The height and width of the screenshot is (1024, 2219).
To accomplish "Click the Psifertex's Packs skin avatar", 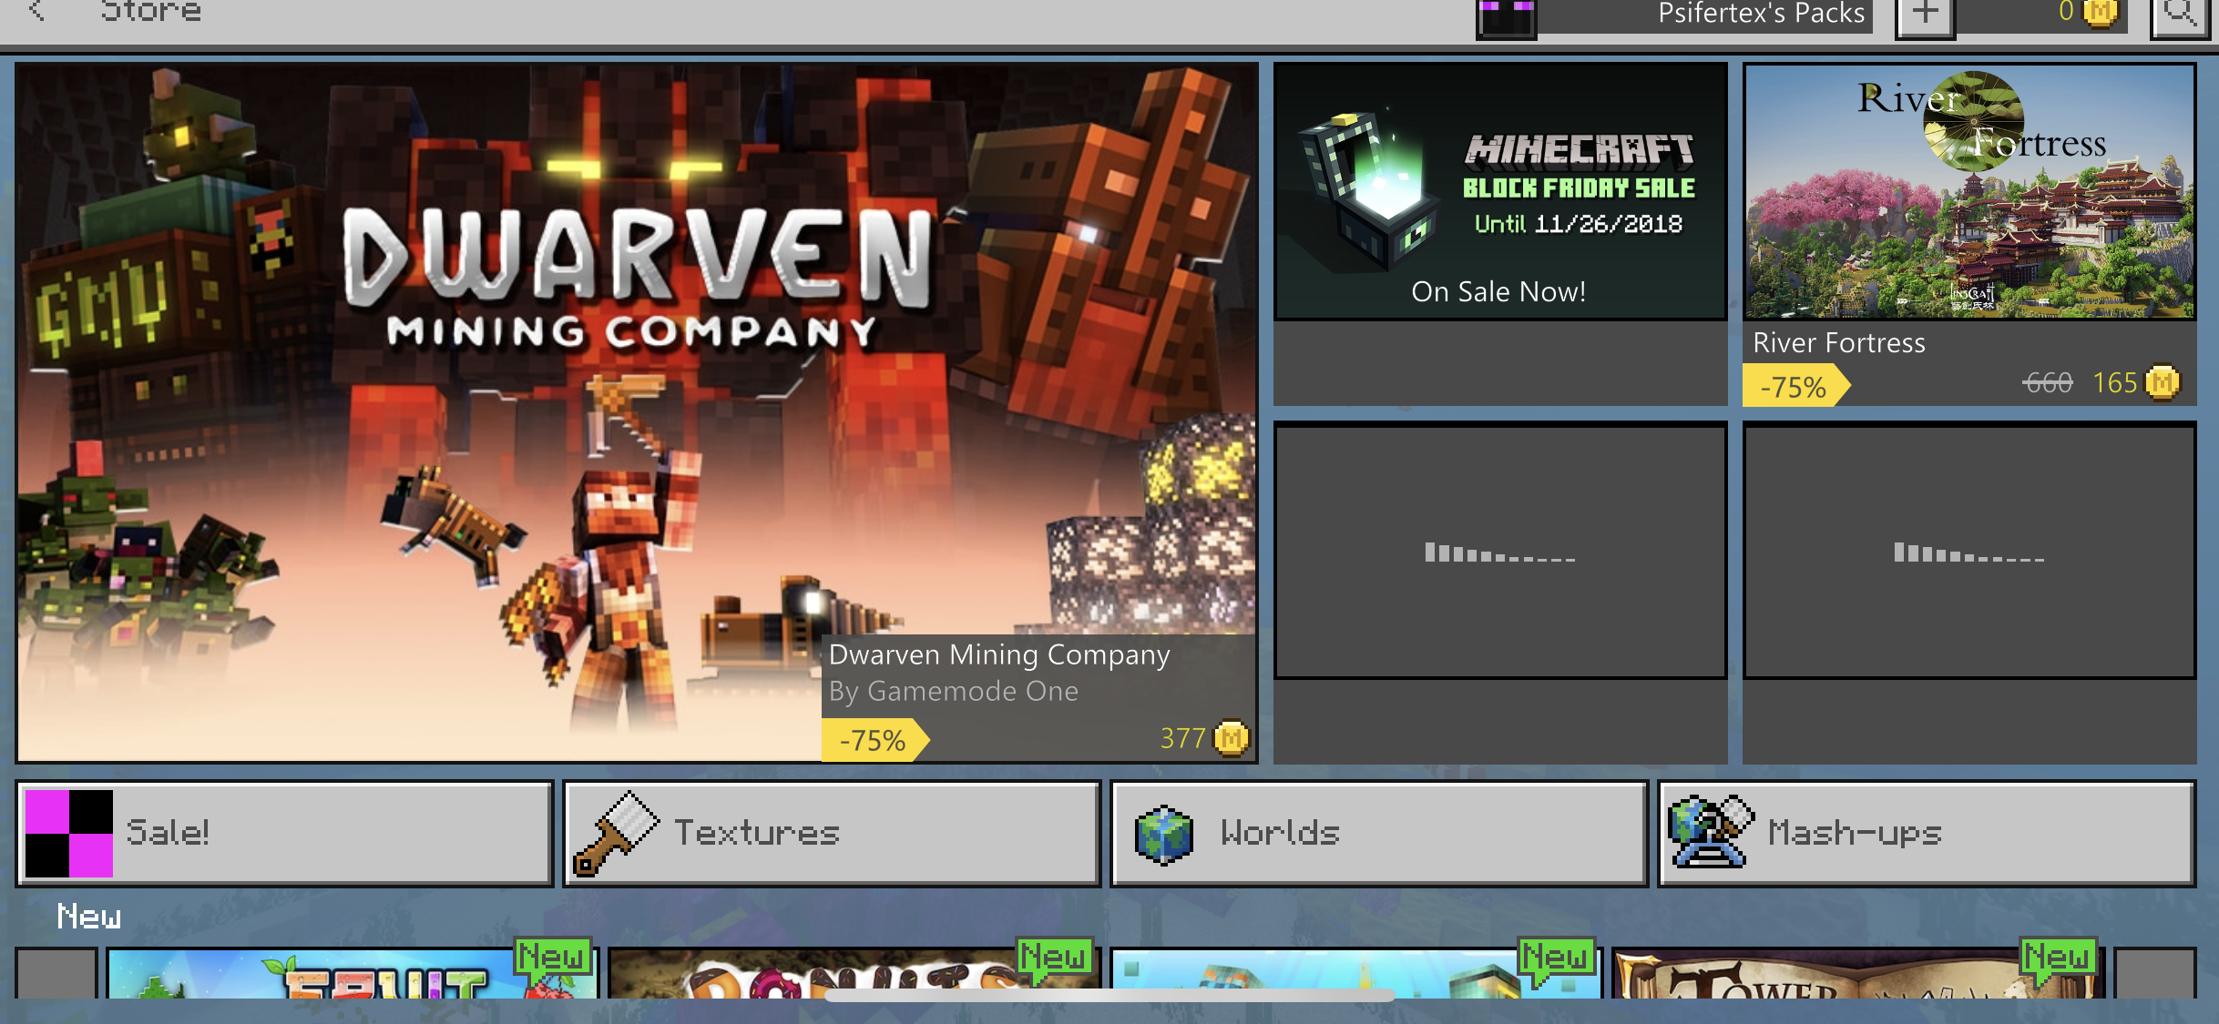I will tap(1507, 16).
